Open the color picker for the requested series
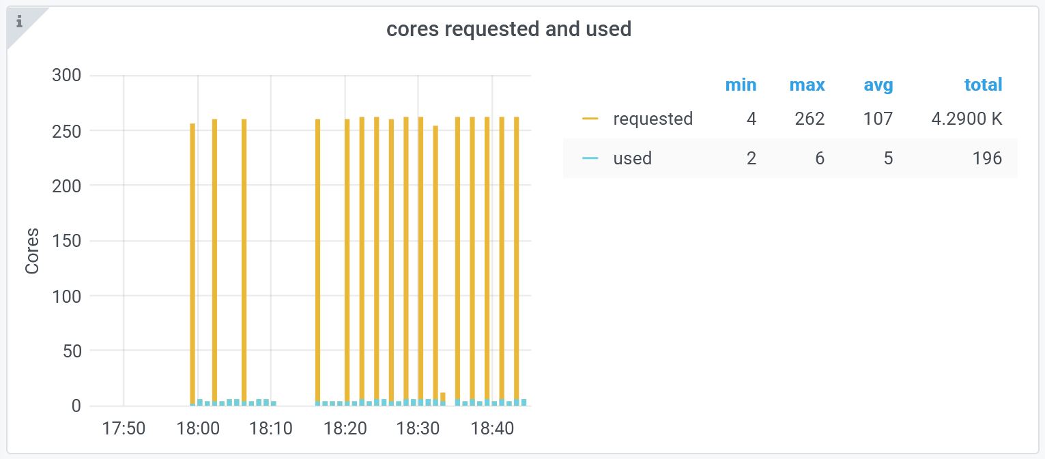The width and height of the screenshot is (1045, 459). click(590, 119)
